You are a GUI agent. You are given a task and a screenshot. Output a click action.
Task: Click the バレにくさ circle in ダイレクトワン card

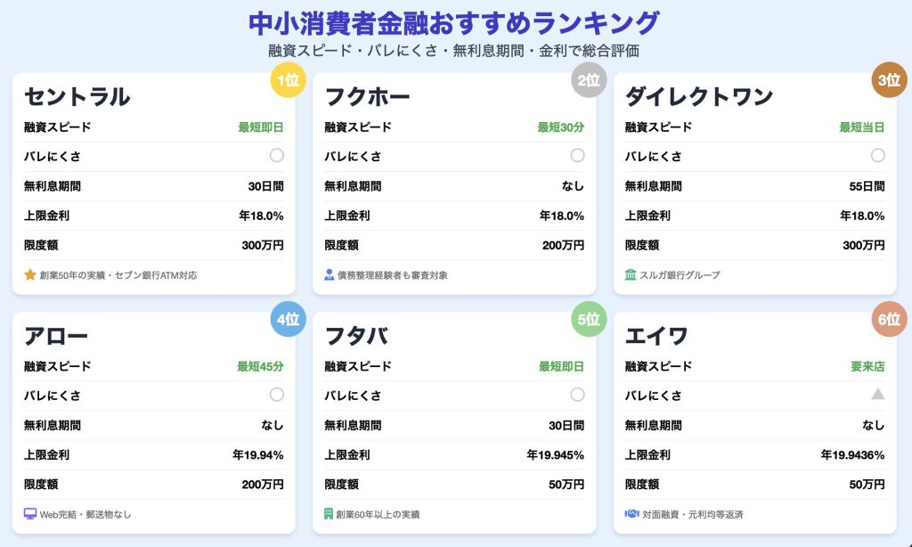pyautogui.click(x=877, y=155)
